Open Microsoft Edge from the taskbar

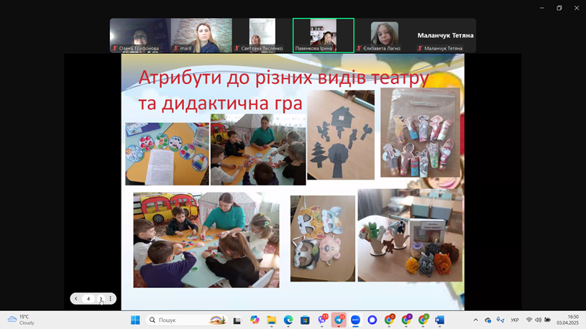coord(288,320)
